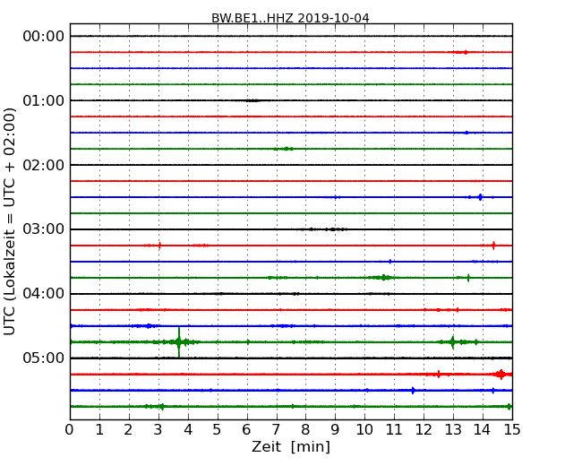Click x-axis tick label 7
Viewport: 582px width, 466px height.
click(276, 430)
